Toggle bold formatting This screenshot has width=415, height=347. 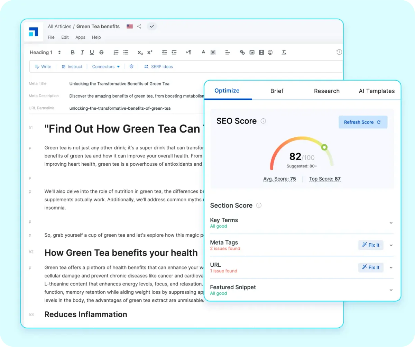click(72, 52)
